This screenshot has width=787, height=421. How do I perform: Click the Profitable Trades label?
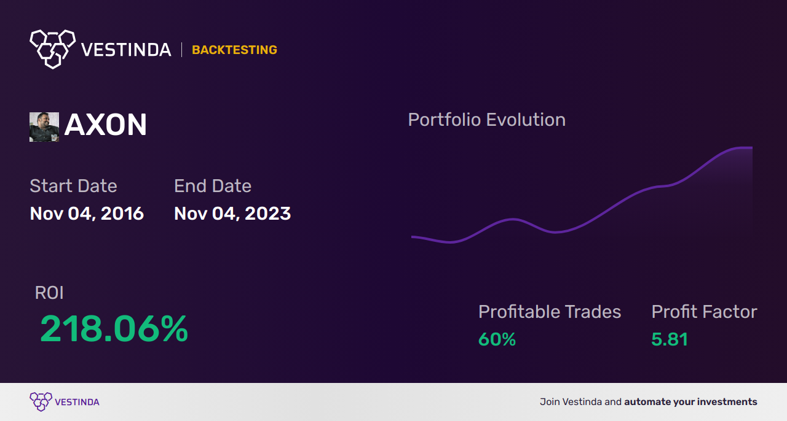coord(550,312)
